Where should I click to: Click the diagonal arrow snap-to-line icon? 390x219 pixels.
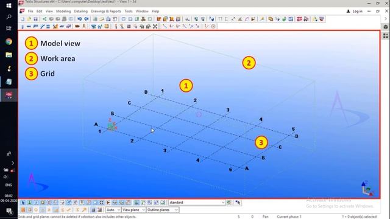coord(84,210)
